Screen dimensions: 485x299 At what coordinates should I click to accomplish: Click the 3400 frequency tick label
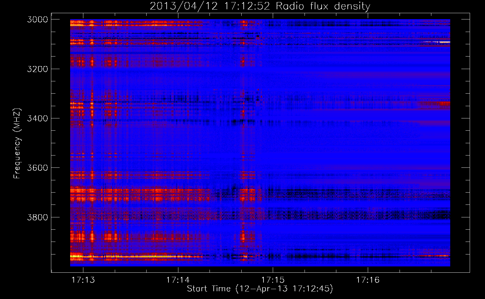coord(37,118)
